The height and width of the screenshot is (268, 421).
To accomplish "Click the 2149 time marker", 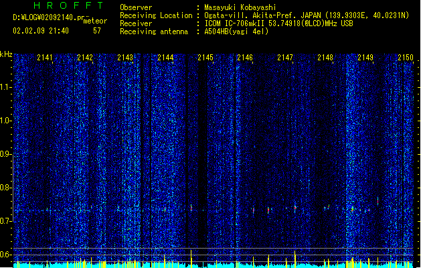I will 365,58.
